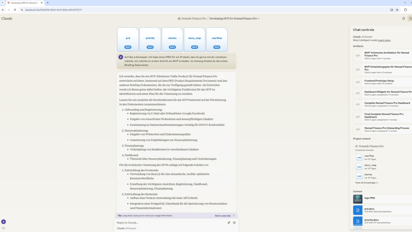Image resolution: width=412 pixels, height=232 pixels.
Task: Open priority.docx content file
Action: click(x=382, y=221)
